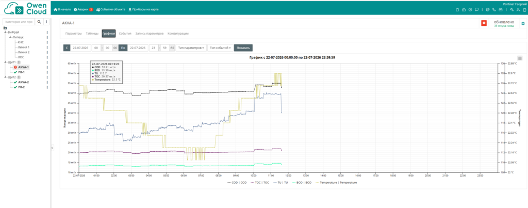The image size is (528, 208).
Task: Open the Тип параметров dropdown
Action: pyautogui.click(x=191, y=48)
